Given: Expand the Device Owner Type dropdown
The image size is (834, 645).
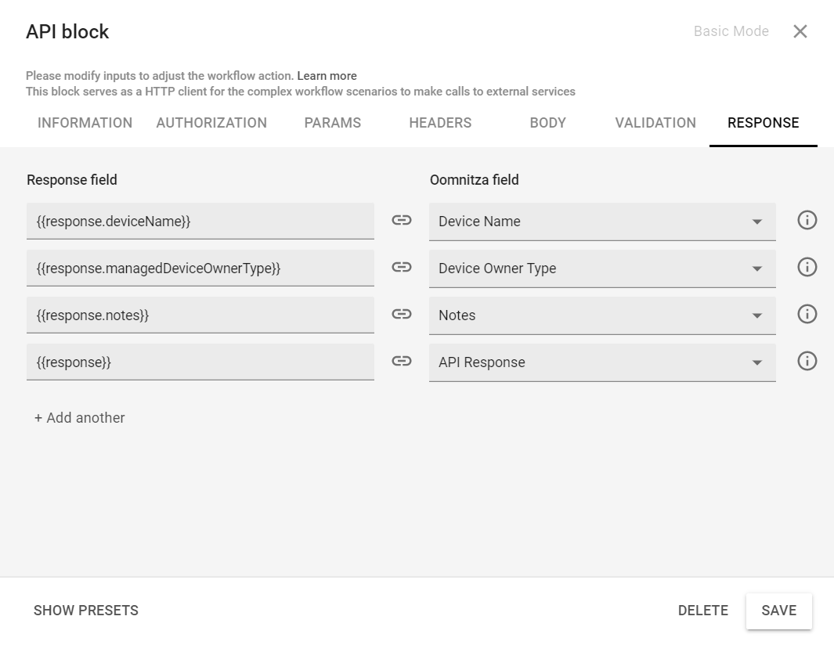Looking at the screenshot, I should click(x=756, y=268).
